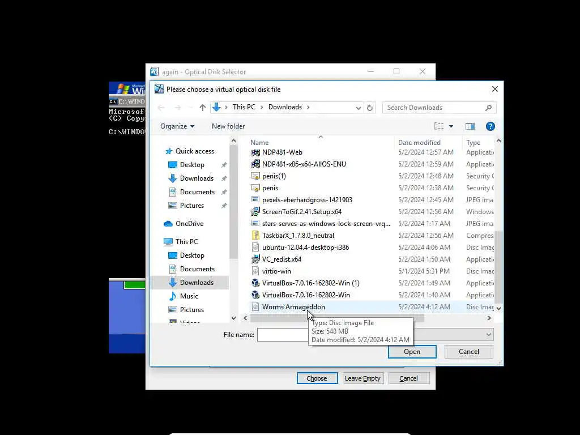The height and width of the screenshot is (435, 580).
Task: Click the This PC computer icon
Action: 168,241
